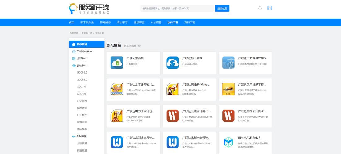
Task: Click the crane icon of 广联达水工定额库
Action: [117, 89]
